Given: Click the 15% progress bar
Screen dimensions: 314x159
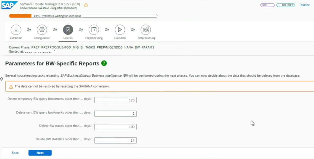Looking at the screenshot, I should pos(83,16).
